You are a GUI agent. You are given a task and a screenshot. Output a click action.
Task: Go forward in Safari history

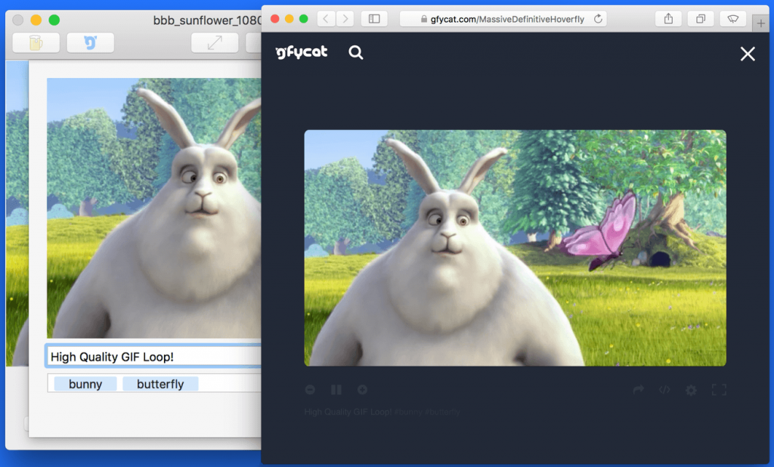tap(345, 19)
